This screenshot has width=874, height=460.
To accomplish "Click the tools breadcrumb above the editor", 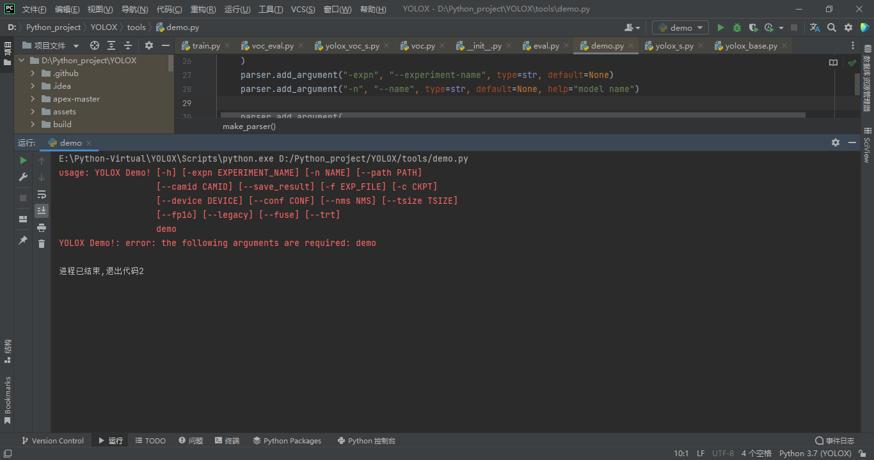I will pyautogui.click(x=136, y=27).
